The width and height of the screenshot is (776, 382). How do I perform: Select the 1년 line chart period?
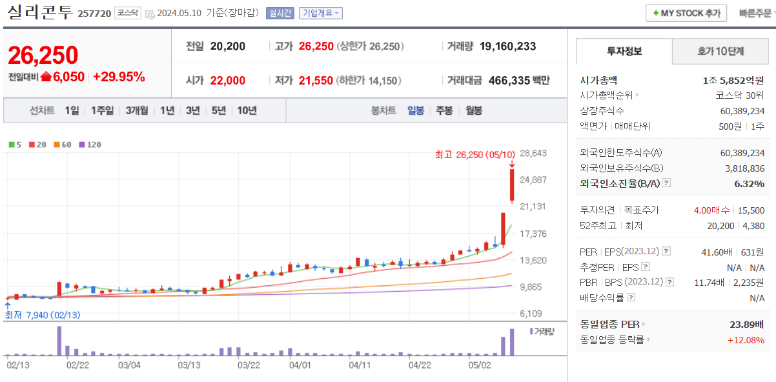pos(167,110)
